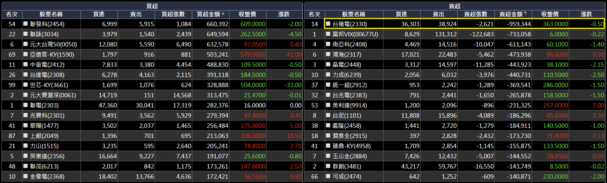Check the box beside 晶電(2448)
Screen dimensions: 607x183
pos(328,64)
